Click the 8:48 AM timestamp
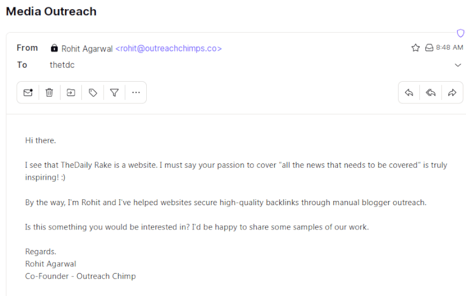466x296 pixels. point(450,47)
